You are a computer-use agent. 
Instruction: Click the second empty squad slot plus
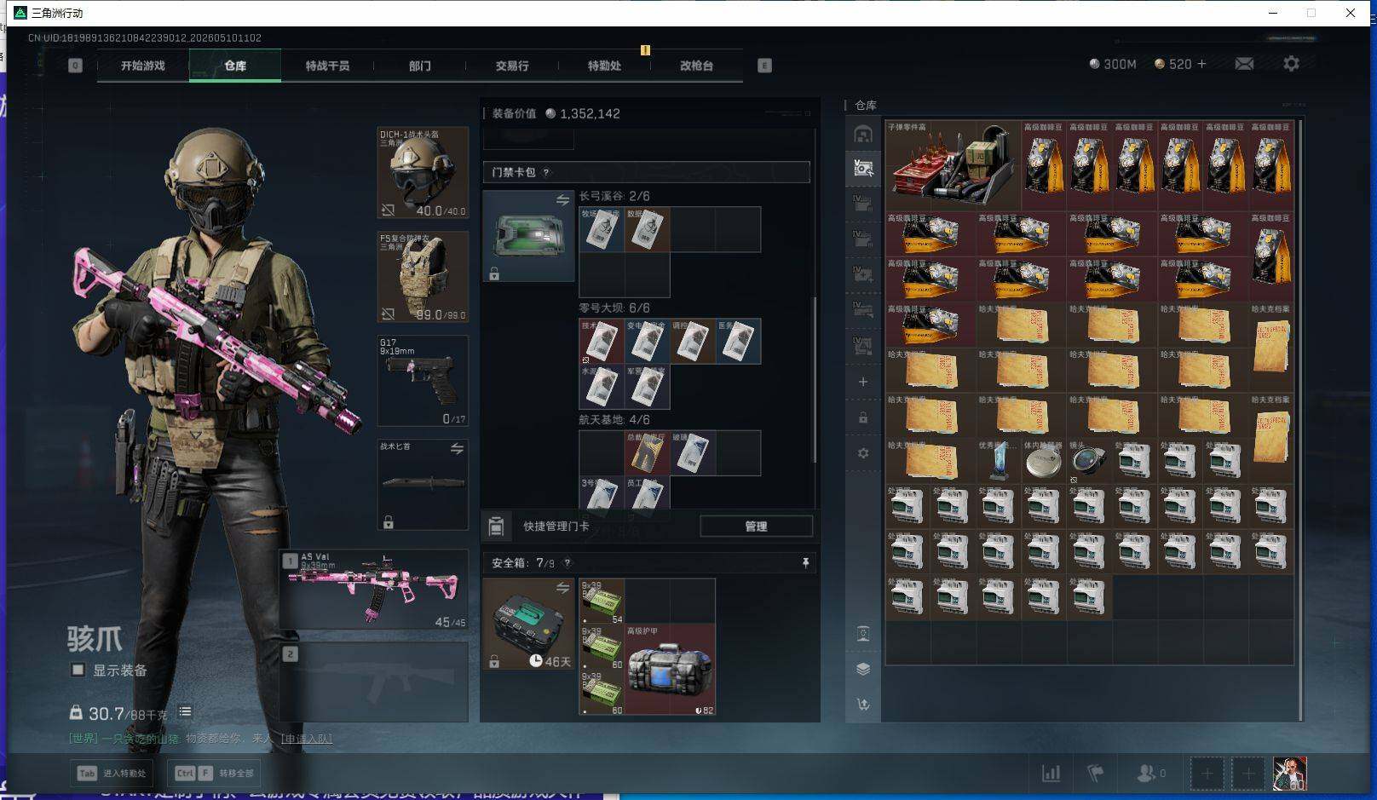1248,774
